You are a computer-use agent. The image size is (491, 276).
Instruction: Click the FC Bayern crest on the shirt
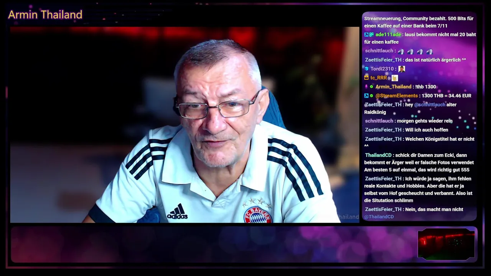(x=258, y=215)
